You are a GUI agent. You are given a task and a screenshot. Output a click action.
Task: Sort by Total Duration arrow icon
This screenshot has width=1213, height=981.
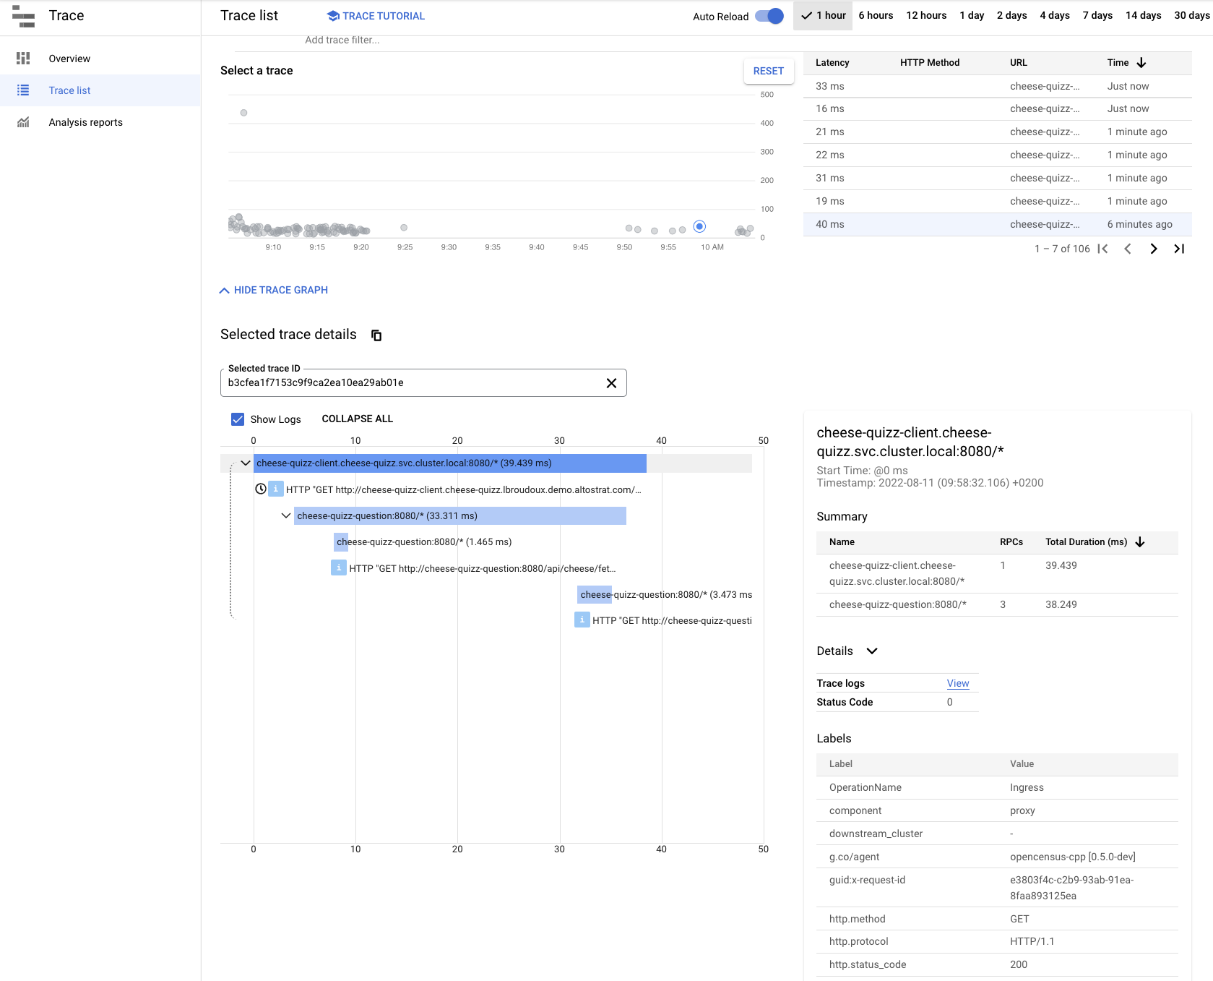pyautogui.click(x=1140, y=542)
